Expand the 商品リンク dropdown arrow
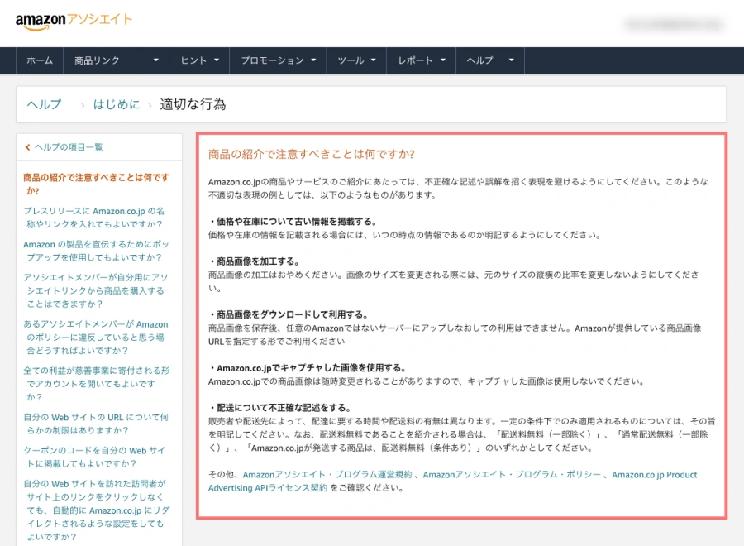This screenshot has width=744, height=546. (155, 60)
